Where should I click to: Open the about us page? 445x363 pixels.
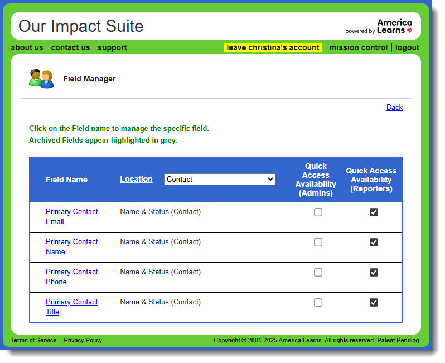[x=27, y=47]
